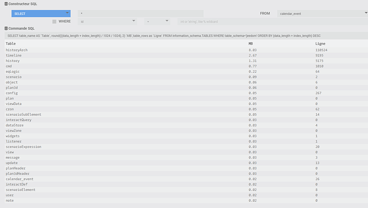Click the 5175 row count

pyautogui.click(x=319, y=61)
